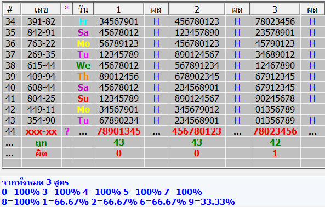Screen dimensions: 325x207
Task: Select cell 409-94 in row 39
Action: [x=41, y=76]
